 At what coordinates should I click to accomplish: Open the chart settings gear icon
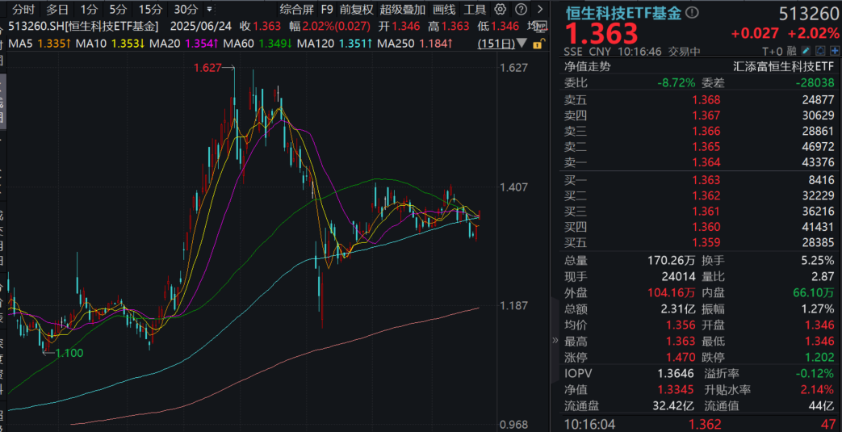[501, 10]
